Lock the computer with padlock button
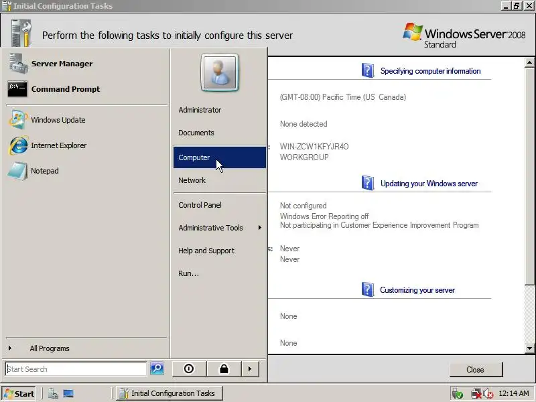 pyautogui.click(x=224, y=369)
